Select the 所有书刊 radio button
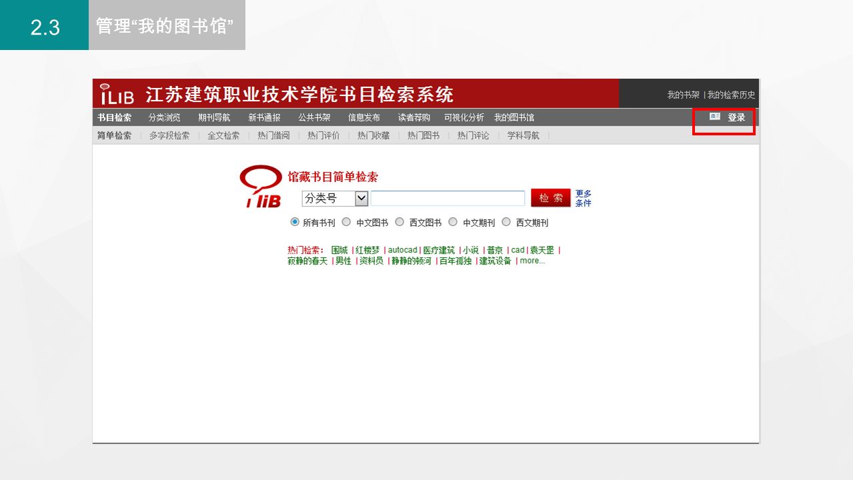This screenshot has height=480, width=853. click(295, 222)
